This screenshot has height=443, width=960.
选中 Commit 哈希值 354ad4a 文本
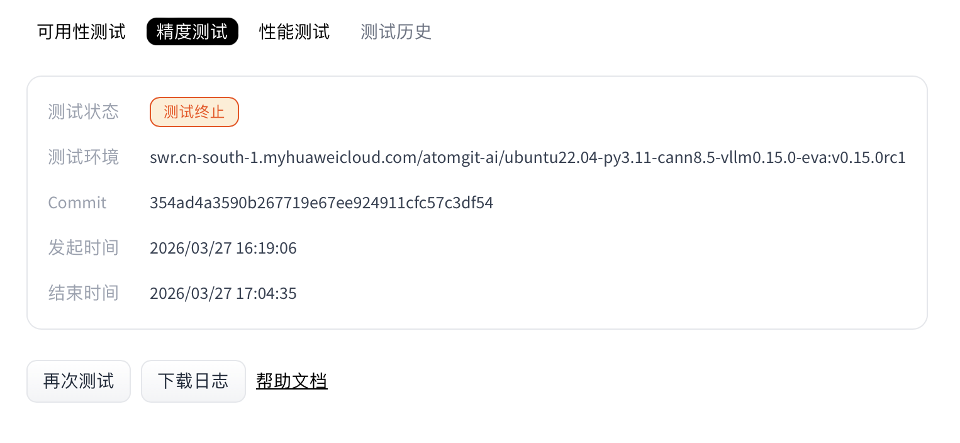click(x=321, y=203)
